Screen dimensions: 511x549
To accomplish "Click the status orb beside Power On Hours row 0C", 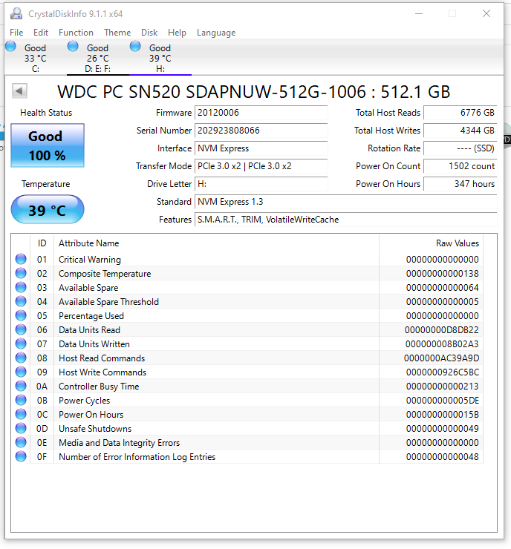I will (x=21, y=414).
